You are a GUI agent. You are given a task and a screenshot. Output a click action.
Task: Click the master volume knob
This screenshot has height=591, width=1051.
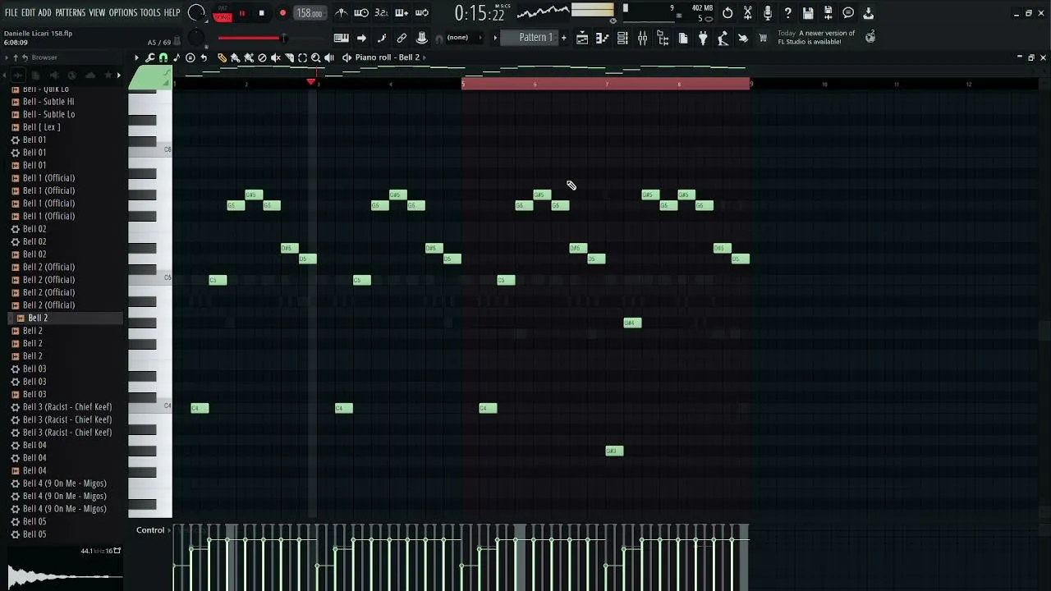click(x=196, y=13)
